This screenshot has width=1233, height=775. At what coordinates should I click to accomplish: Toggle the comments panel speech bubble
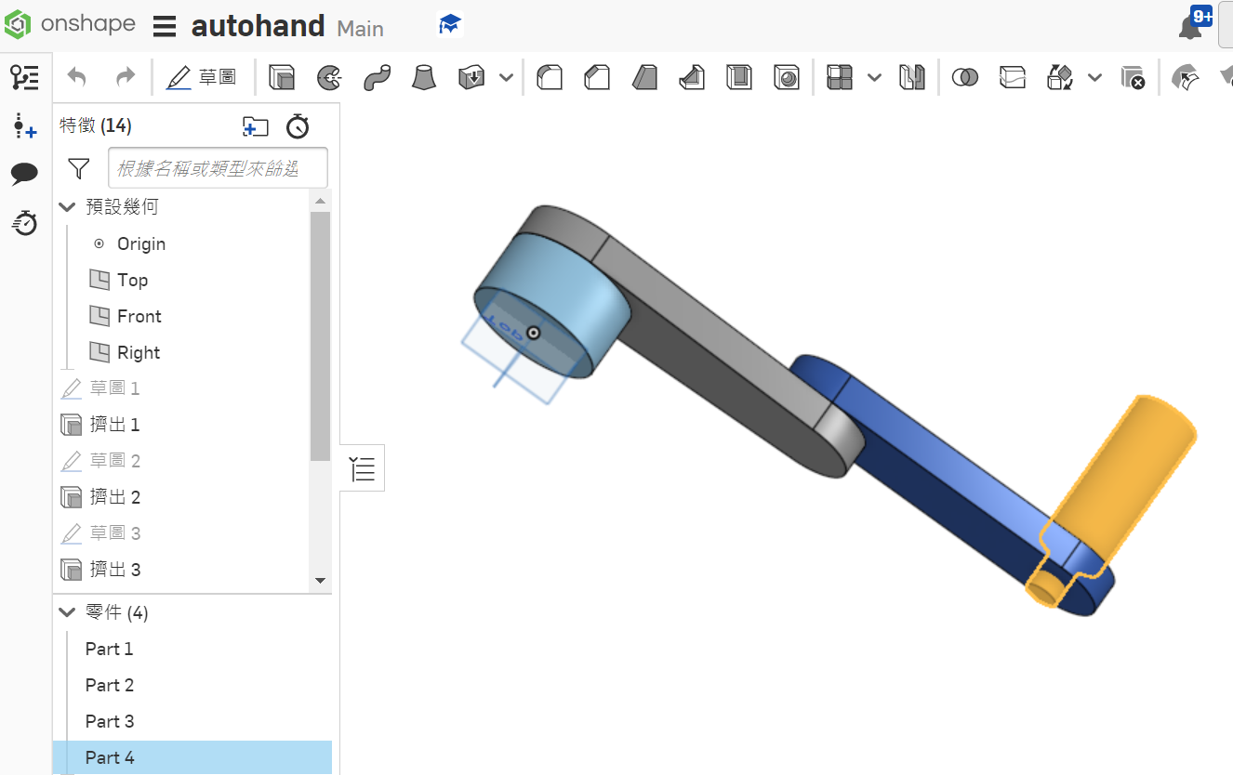[25, 174]
